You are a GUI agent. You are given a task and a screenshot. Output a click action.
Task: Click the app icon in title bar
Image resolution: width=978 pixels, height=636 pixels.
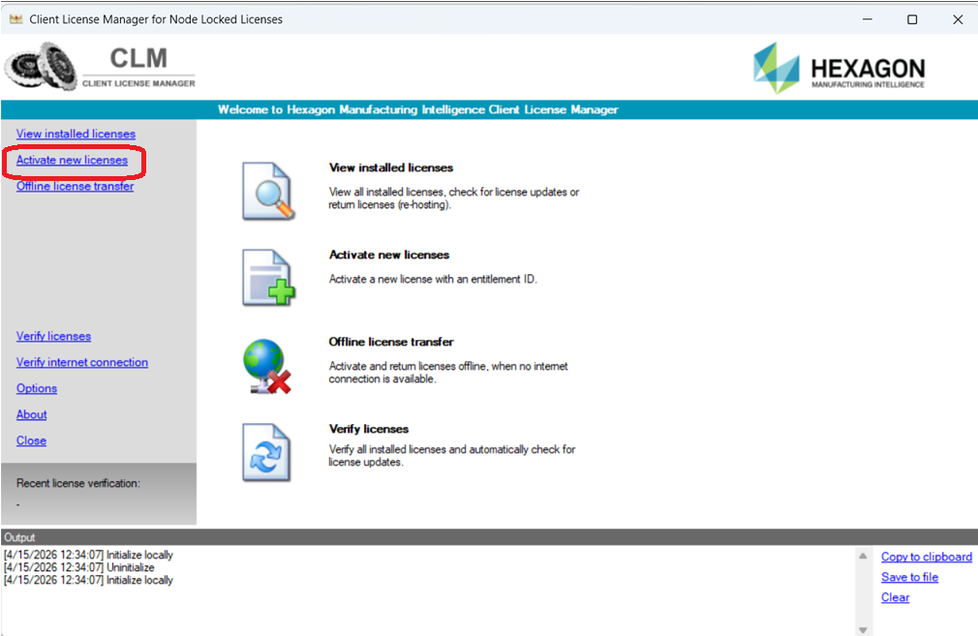pyautogui.click(x=15, y=19)
